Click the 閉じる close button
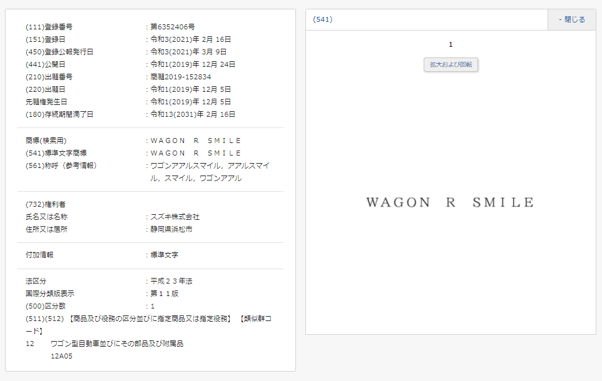Viewport: 602px width, 381px height. (x=572, y=19)
